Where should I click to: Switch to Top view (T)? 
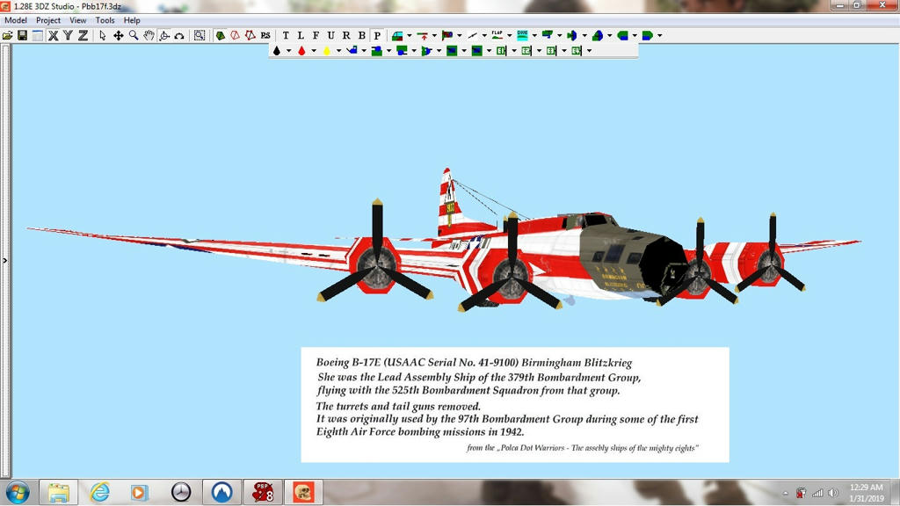point(286,35)
